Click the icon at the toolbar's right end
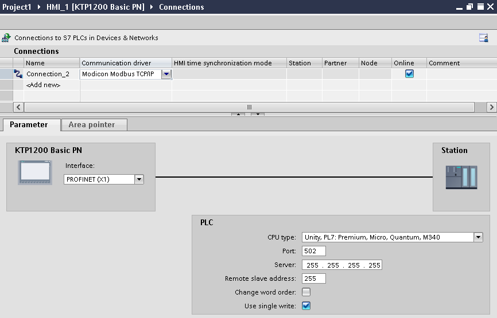The width and height of the screenshot is (497, 318). click(x=483, y=38)
